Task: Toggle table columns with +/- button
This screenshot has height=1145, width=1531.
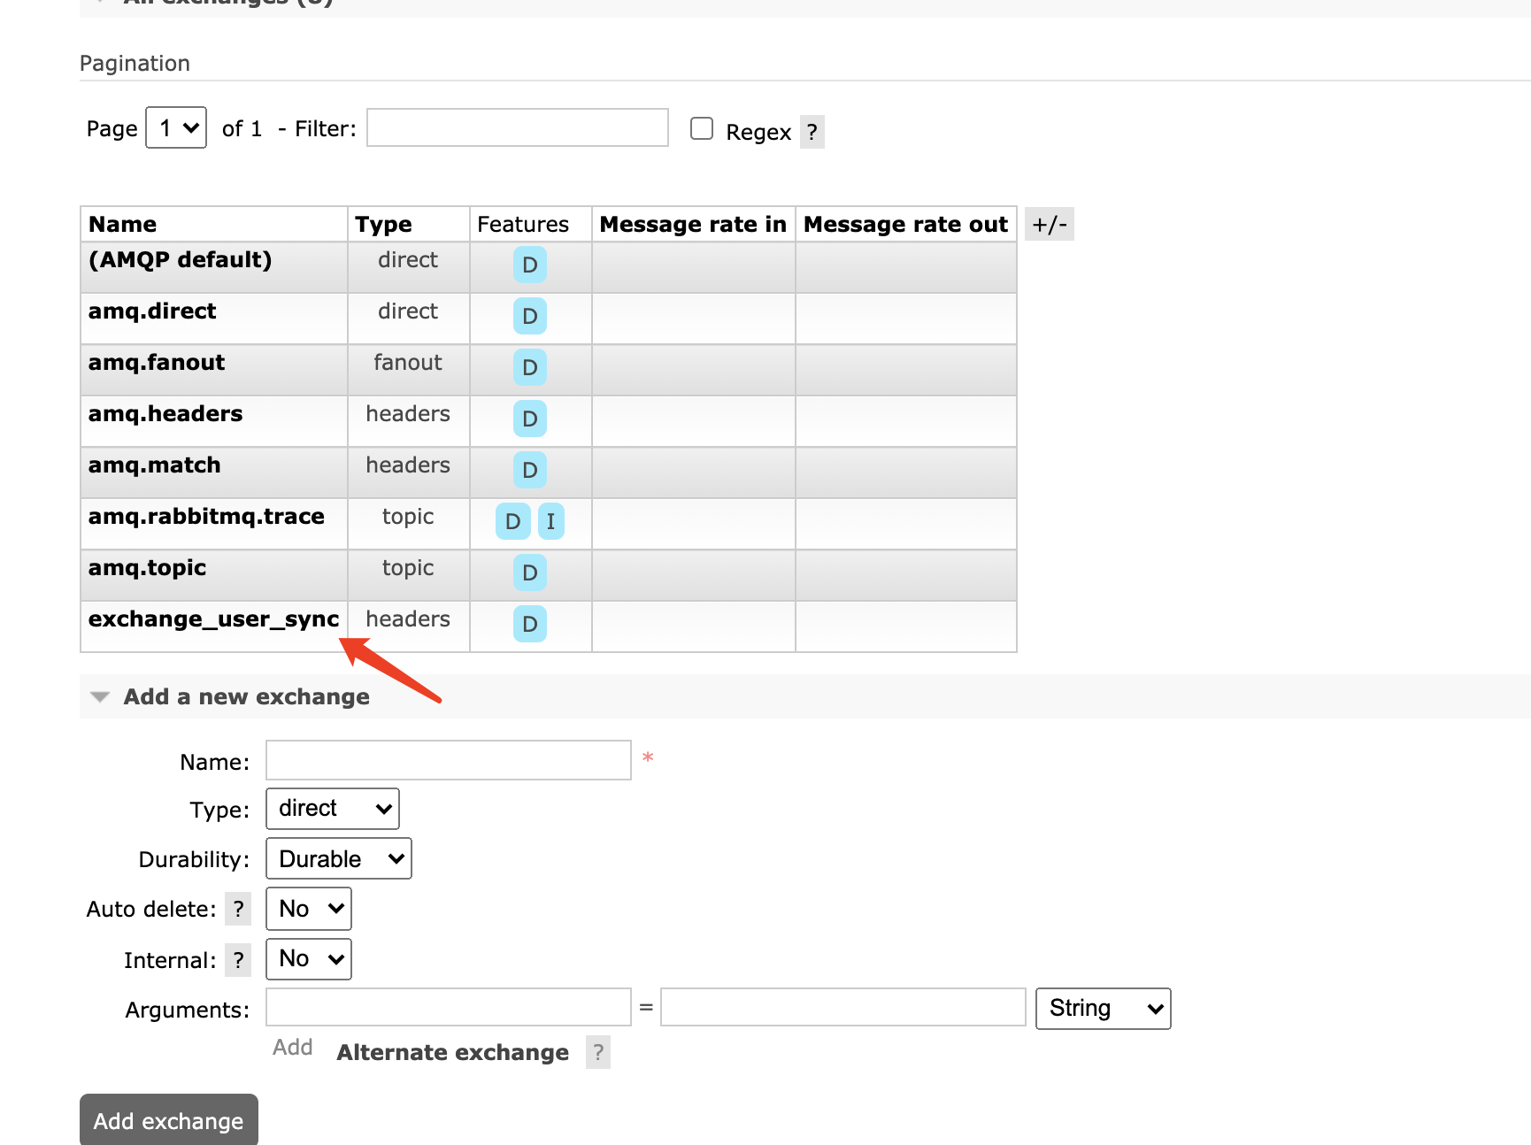Action: [1050, 224]
